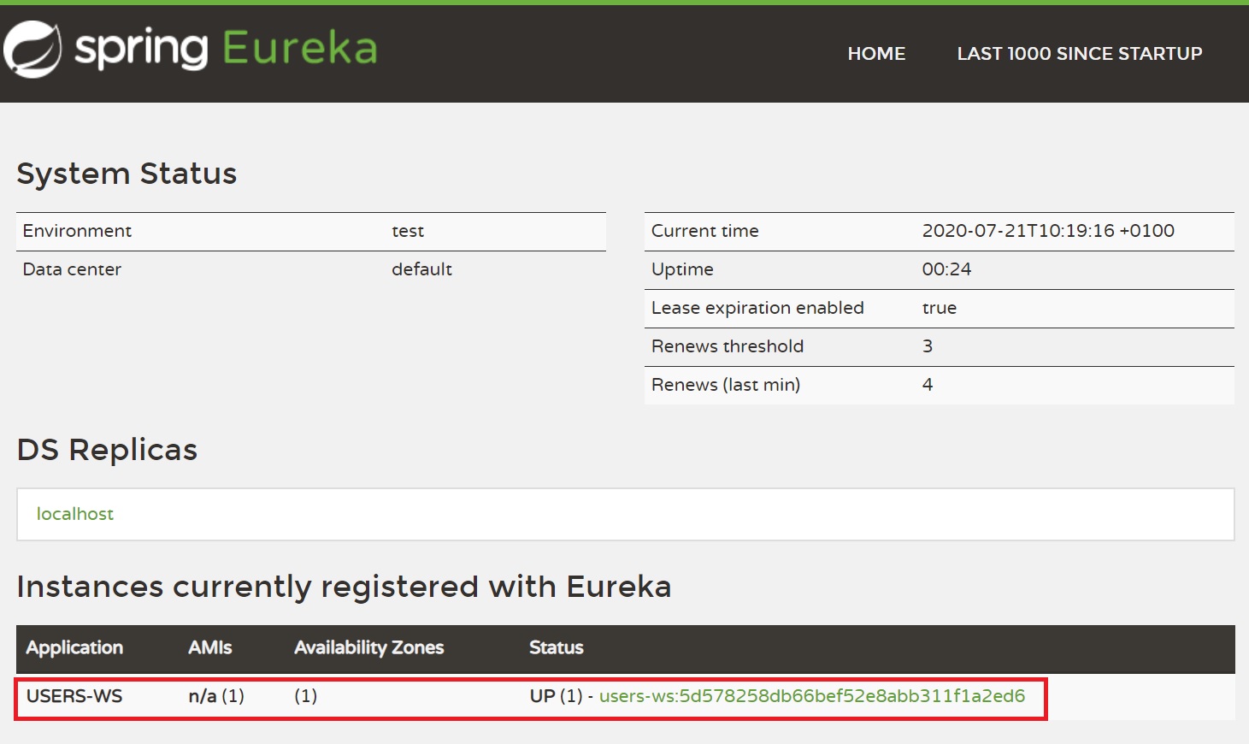Follow the localhost replica link

(x=75, y=514)
